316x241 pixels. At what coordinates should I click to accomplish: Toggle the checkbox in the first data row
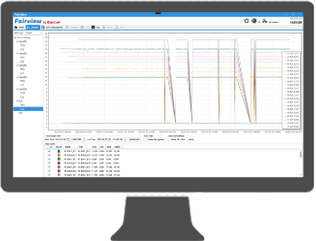[49, 151]
